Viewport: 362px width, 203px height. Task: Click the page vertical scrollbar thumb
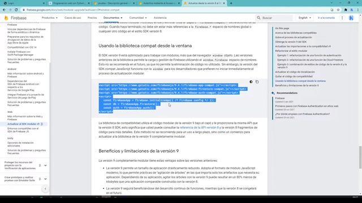360,157
